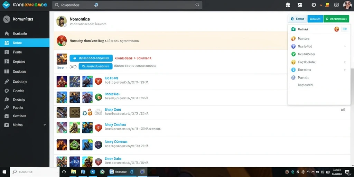Toggle the blue two-dot switch in dropdown header
The image size is (354, 177).
(345, 29)
